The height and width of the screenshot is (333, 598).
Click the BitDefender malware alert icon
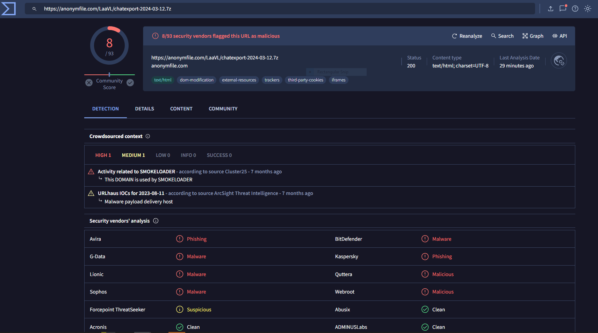(x=425, y=239)
